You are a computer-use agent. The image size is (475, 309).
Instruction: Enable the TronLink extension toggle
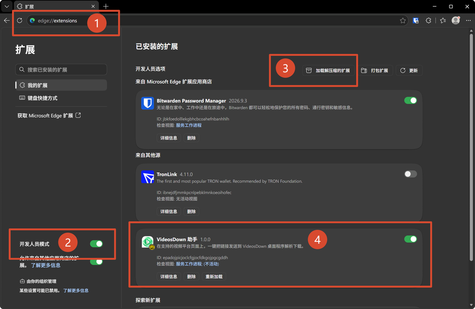pyautogui.click(x=411, y=174)
